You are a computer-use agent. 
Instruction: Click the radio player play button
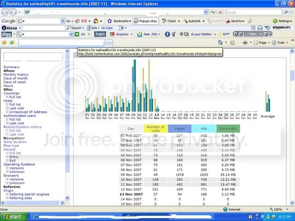(x=241, y=34)
